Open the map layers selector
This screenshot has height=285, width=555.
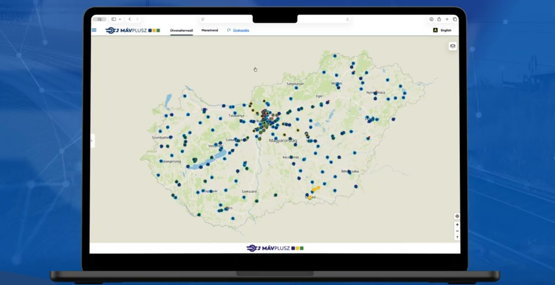tap(453, 46)
